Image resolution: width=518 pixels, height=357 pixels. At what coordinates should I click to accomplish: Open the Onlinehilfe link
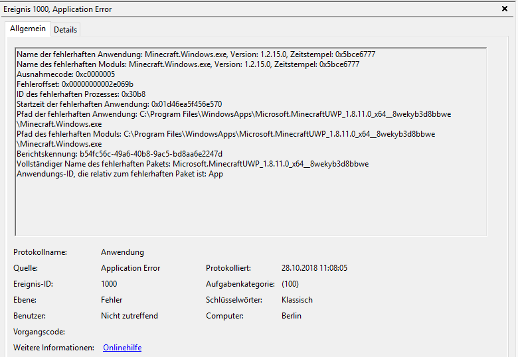pos(122,348)
